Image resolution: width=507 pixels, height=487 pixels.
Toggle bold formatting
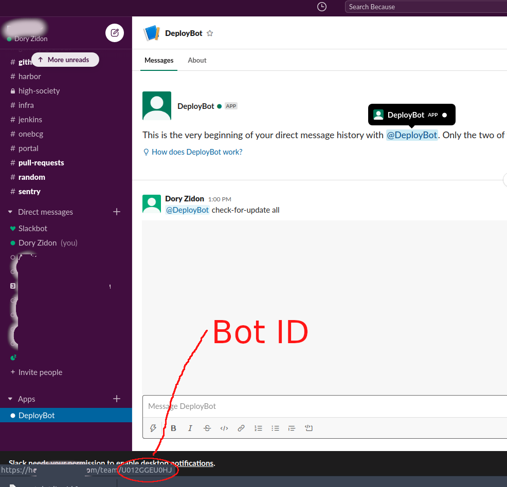(174, 428)
